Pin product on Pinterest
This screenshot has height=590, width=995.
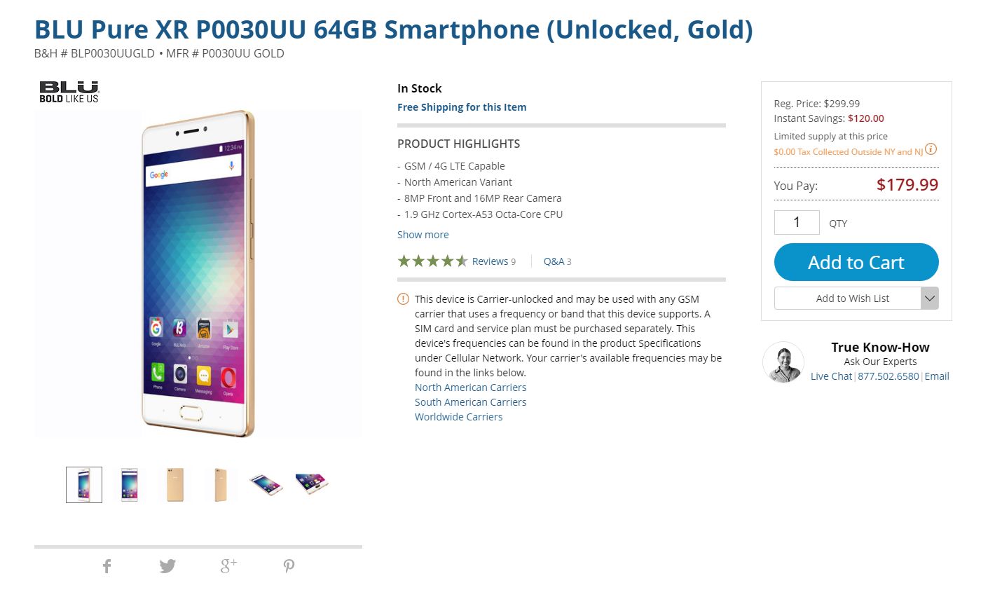[289, 566]
